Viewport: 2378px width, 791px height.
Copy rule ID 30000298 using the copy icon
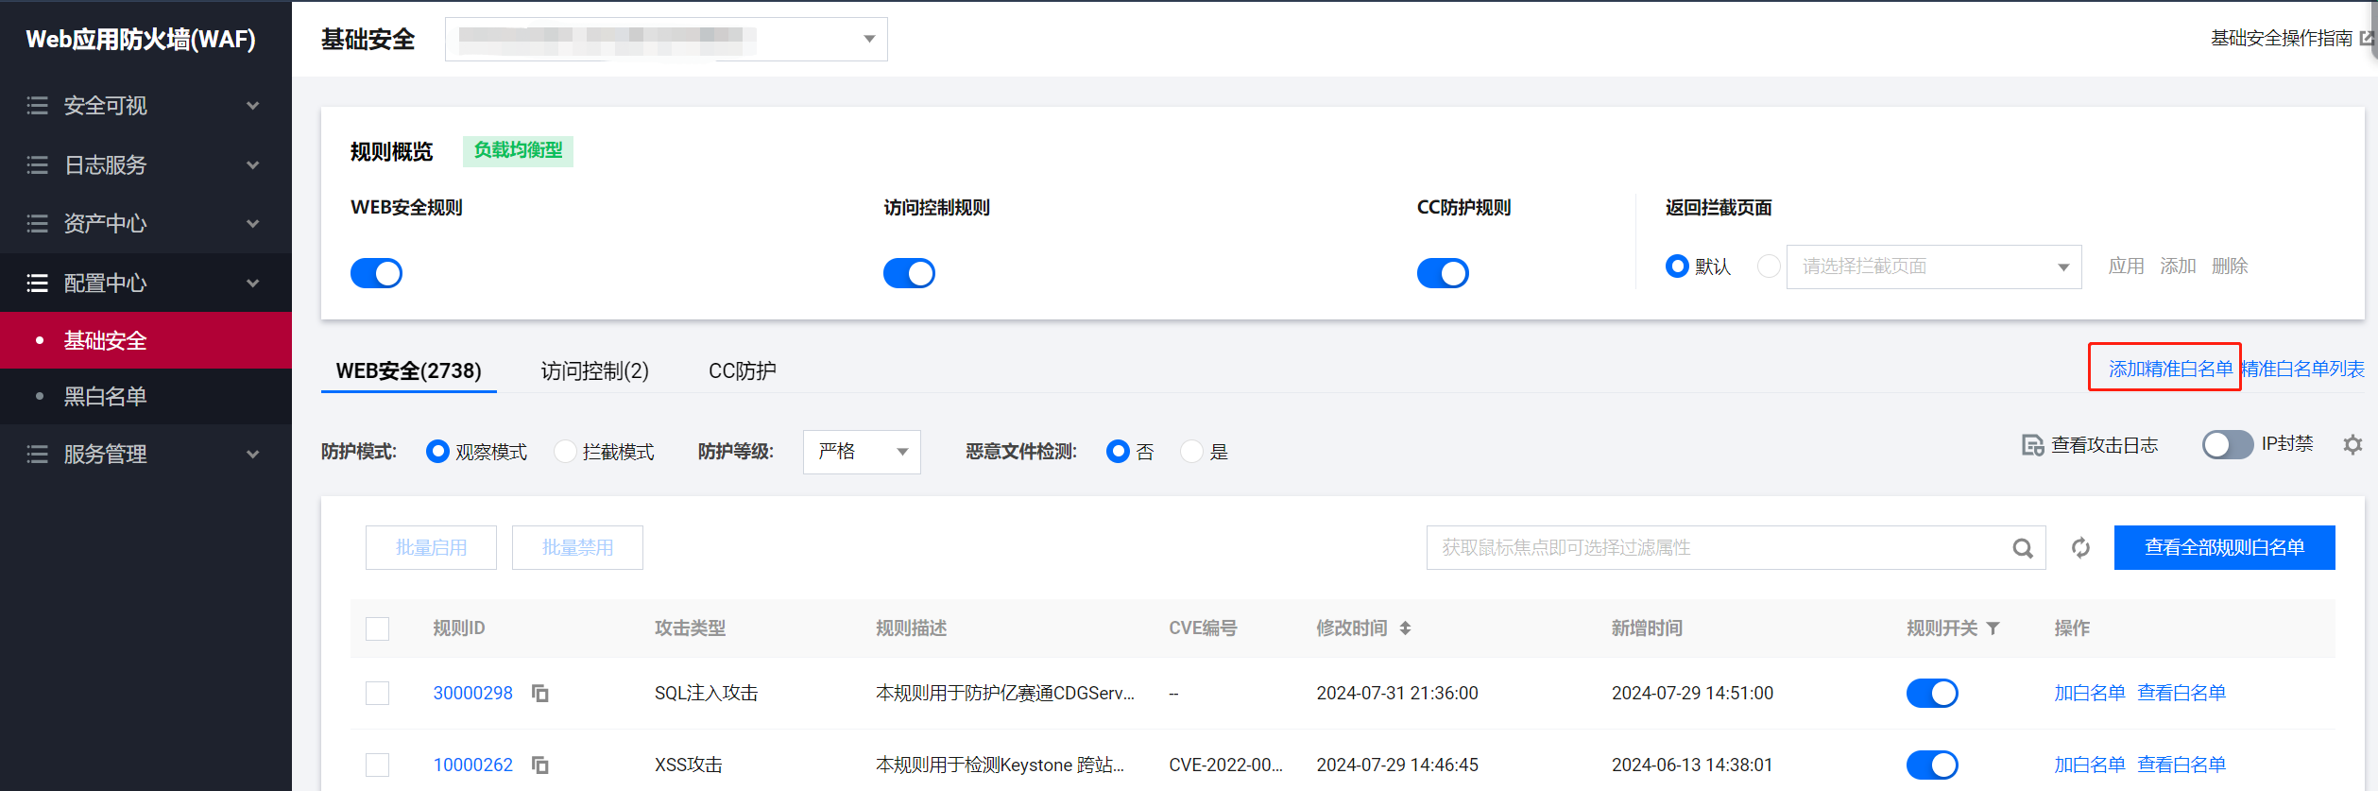(540, 694)
